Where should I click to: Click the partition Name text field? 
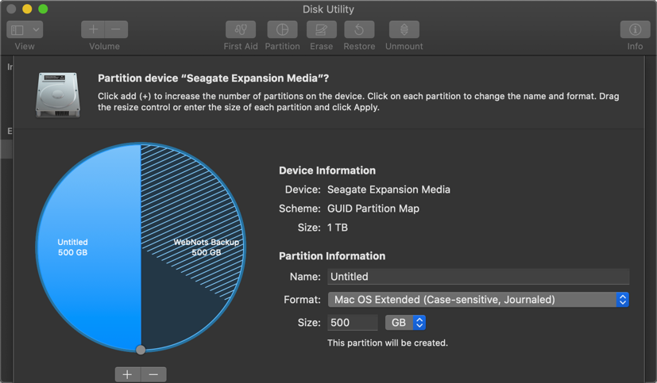click(478, 277)
